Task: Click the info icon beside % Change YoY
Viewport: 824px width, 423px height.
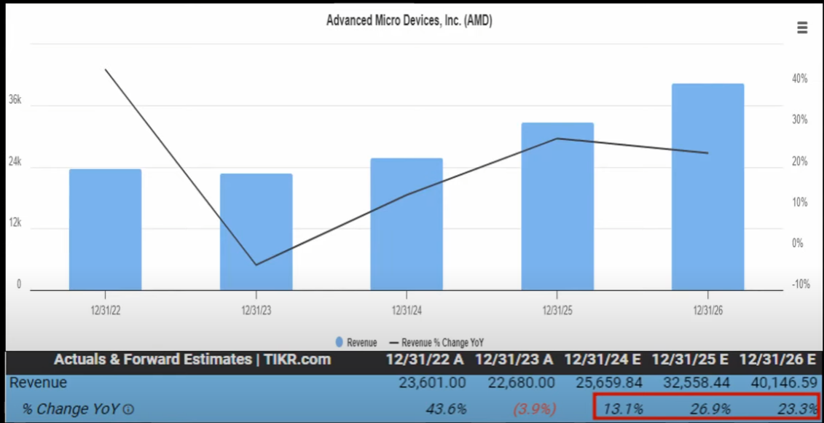Action: click(128, 409)
